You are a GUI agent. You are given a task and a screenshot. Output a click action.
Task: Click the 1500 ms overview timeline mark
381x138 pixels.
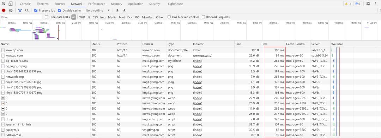click(x=44, y=23)
